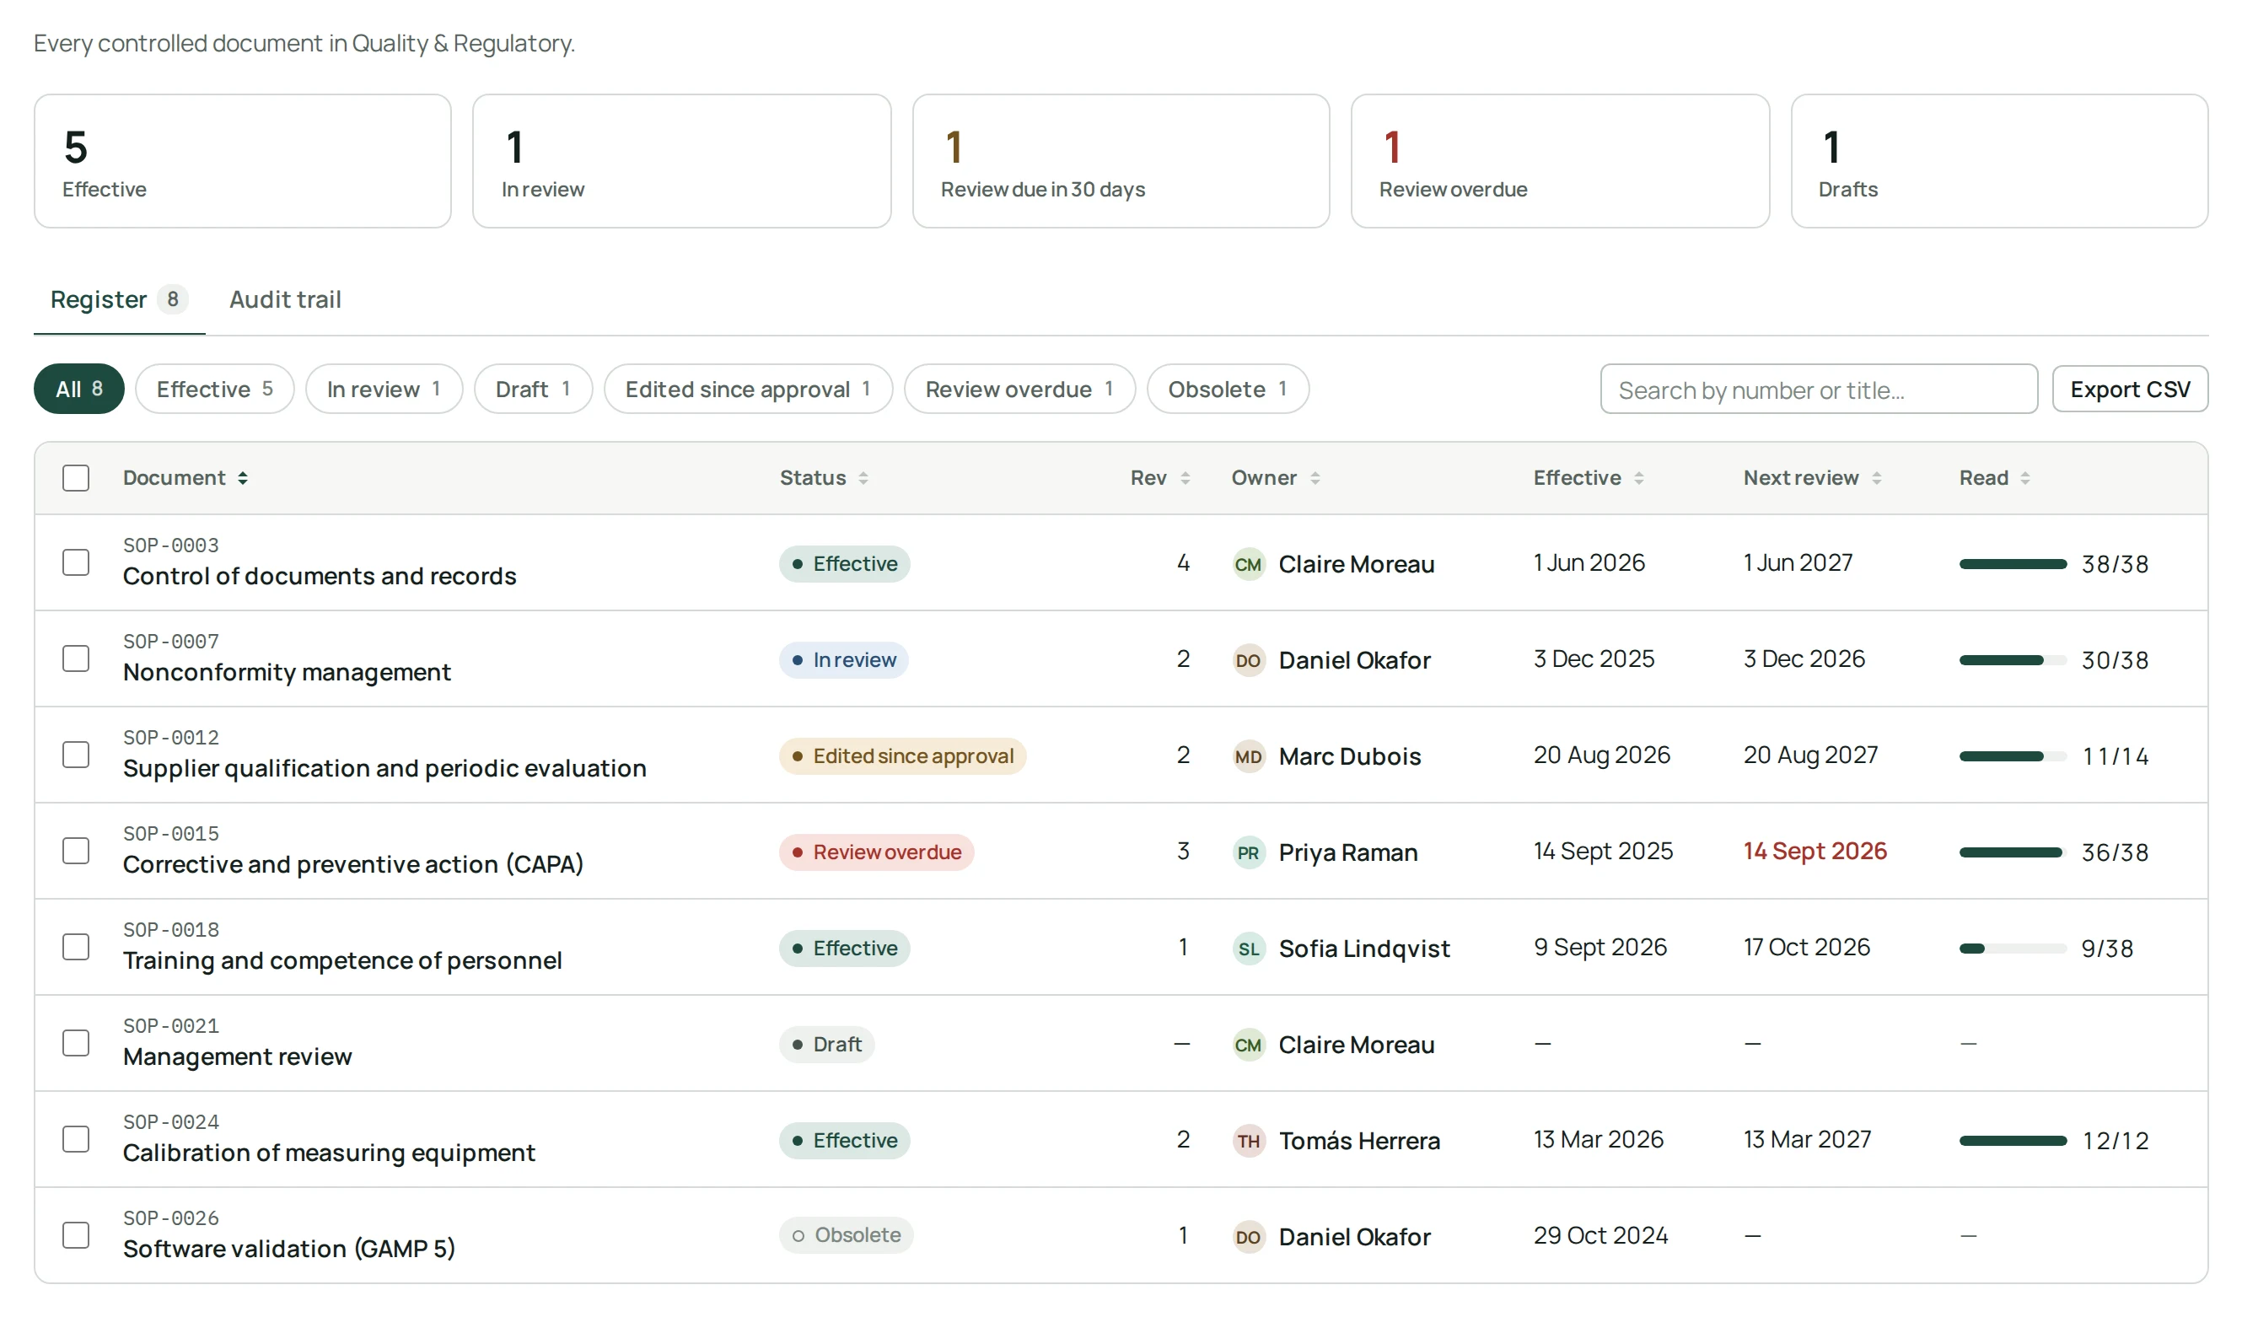This screenshot has height=1317, width=2242.
Task: Open Control of documents and records
Action: (x=320, y=577)
